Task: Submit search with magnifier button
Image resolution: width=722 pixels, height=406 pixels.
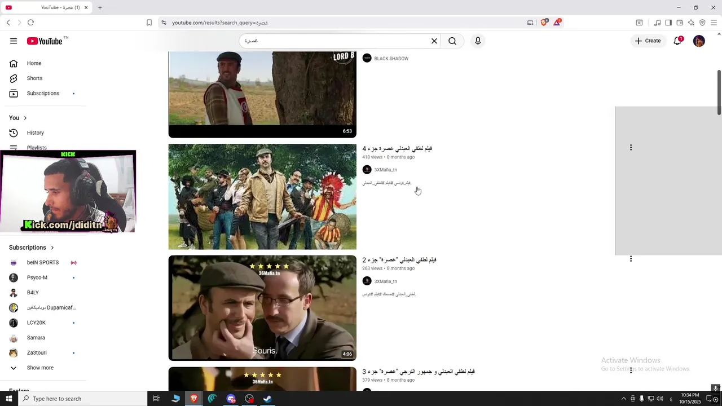Action: click(x=452, y=41)
